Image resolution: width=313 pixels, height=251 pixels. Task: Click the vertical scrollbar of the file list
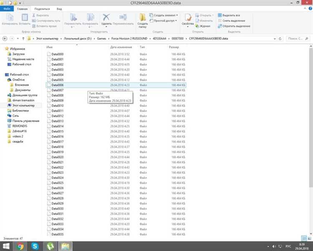coord(311,118)
